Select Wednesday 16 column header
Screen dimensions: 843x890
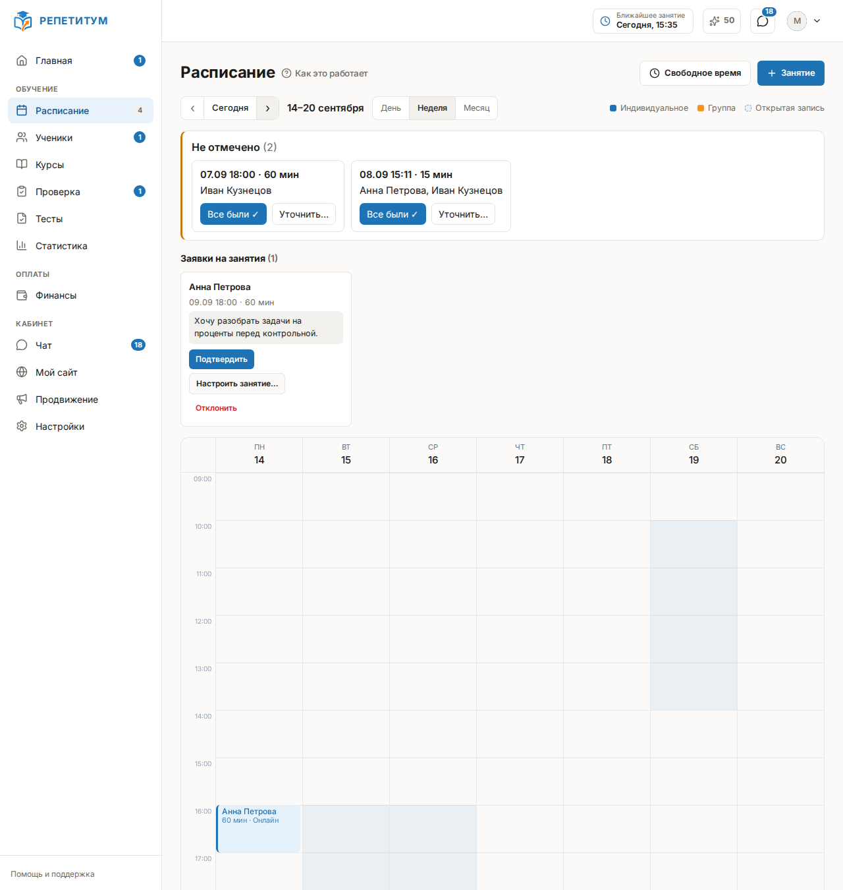(x=433, y=455)
